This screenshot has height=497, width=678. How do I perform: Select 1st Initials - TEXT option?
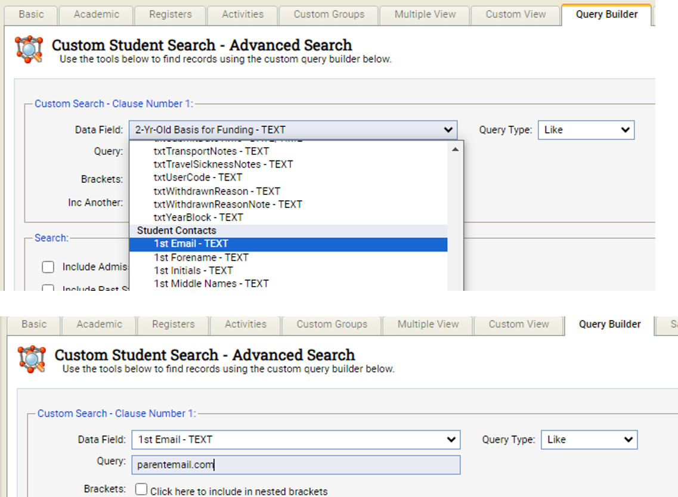tap(193, 271)
